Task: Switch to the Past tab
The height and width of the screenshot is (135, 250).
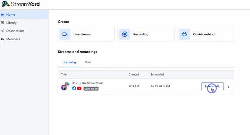Action: pyautogui.click(x=88, y=62)
